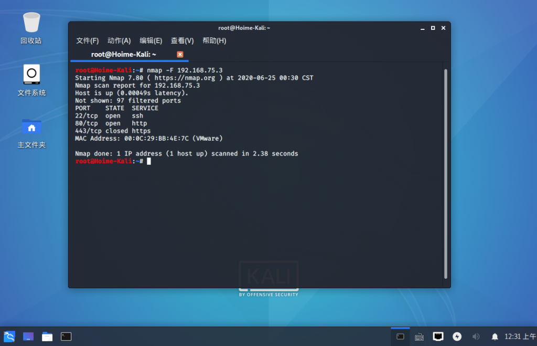Click the 'PORT STATE SERVICE' header line
The image size is (537, 346).
[x=116, y=108]
